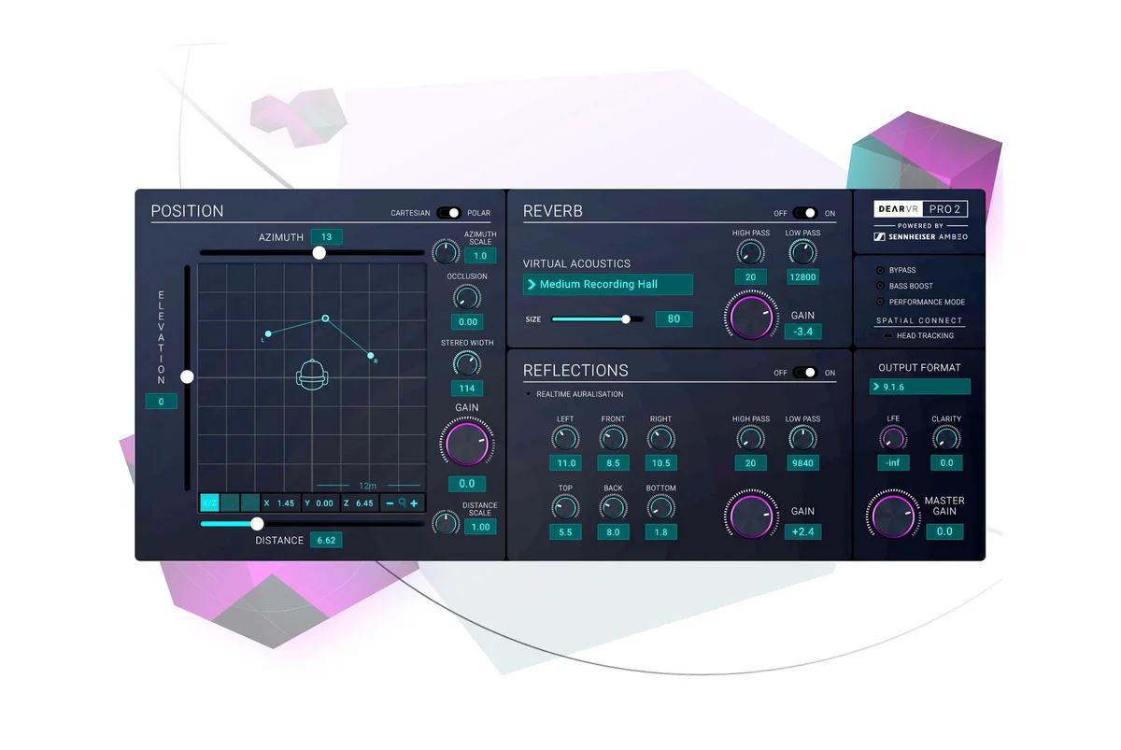
Task: Click the Y coordinate field 0.00
Action: tap(319, 503)
